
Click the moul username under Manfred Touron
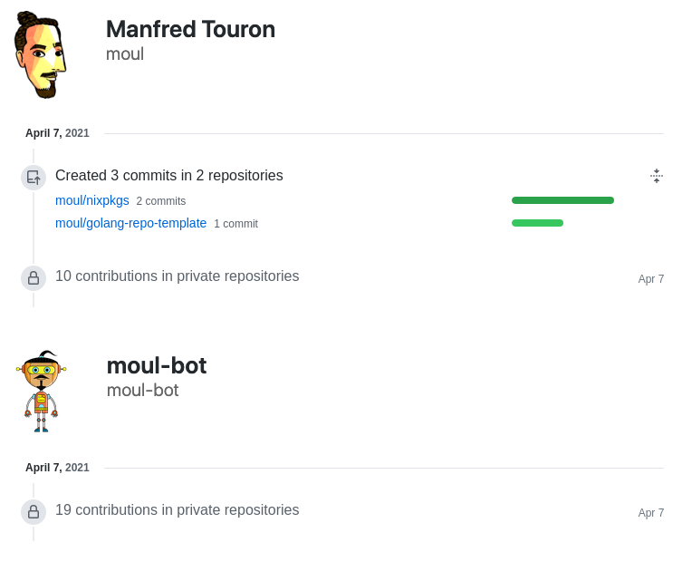[125, 53]
